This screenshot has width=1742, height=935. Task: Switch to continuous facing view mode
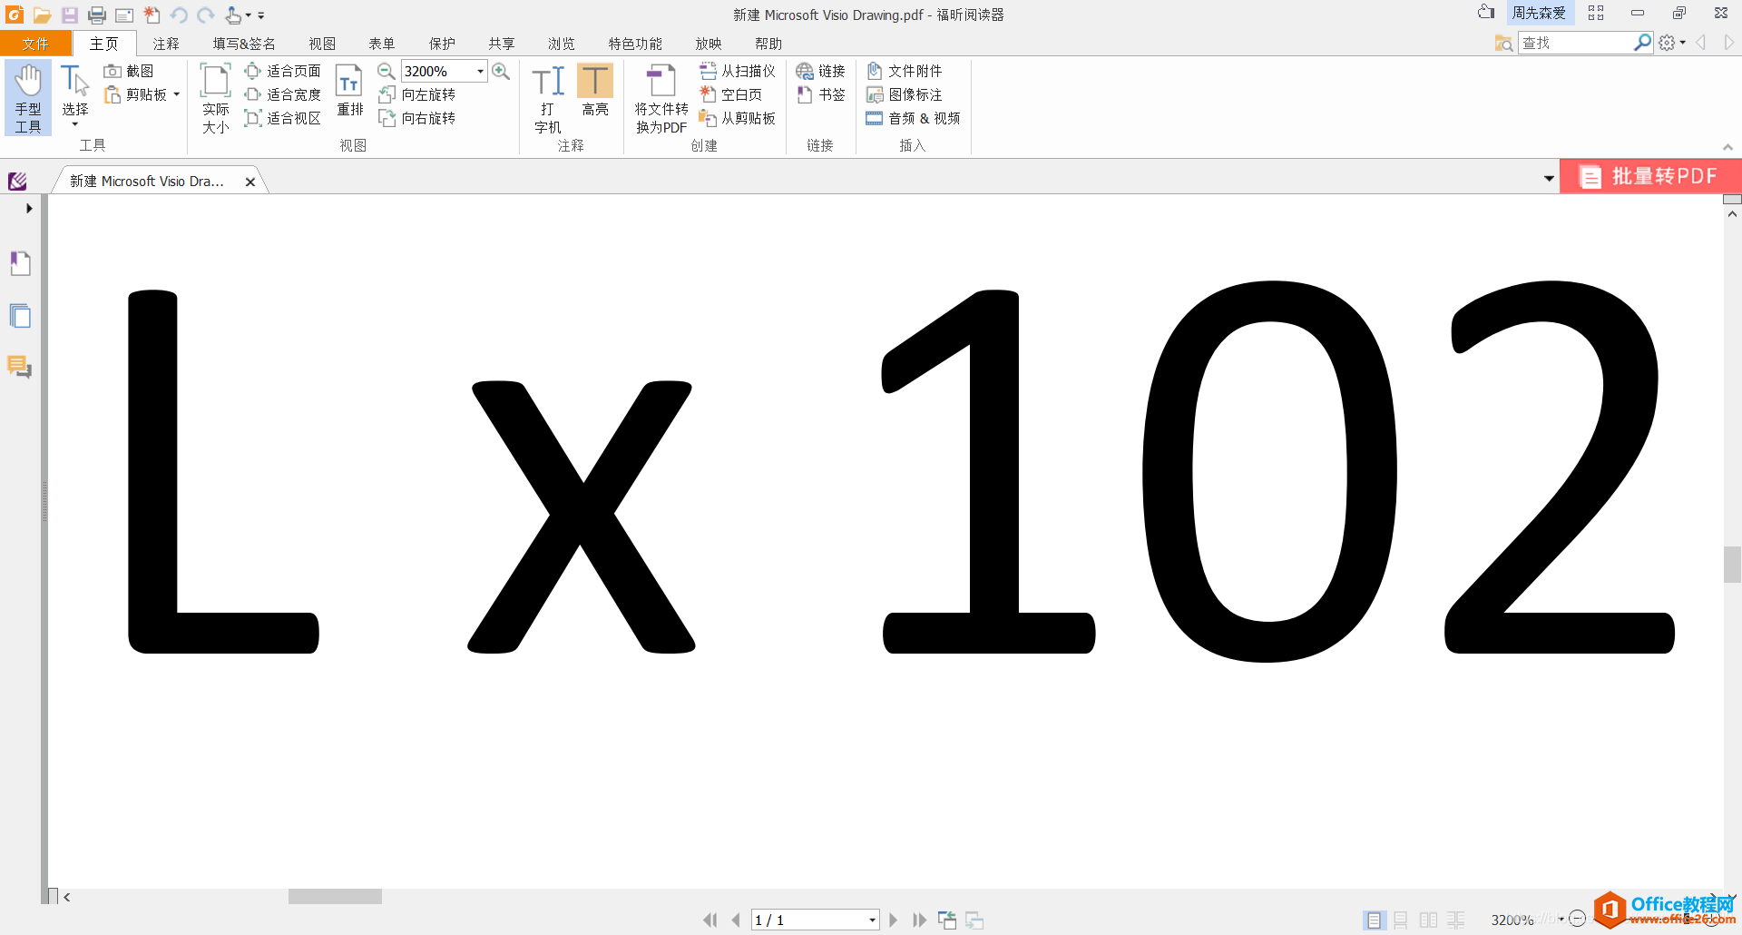click(x=1456, y=920)
